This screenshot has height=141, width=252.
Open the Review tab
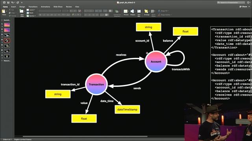click(x=69, y=7)
